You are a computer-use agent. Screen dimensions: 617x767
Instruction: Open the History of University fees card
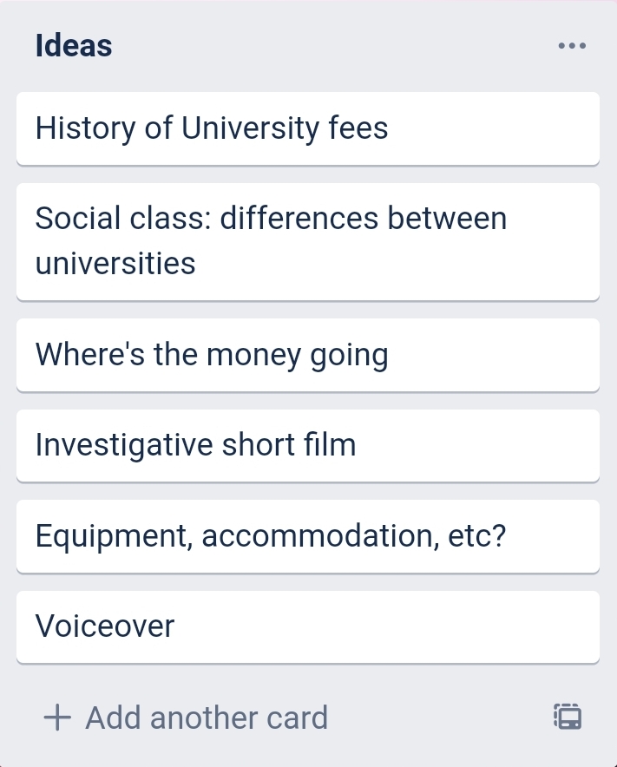[x=307, y=128]
